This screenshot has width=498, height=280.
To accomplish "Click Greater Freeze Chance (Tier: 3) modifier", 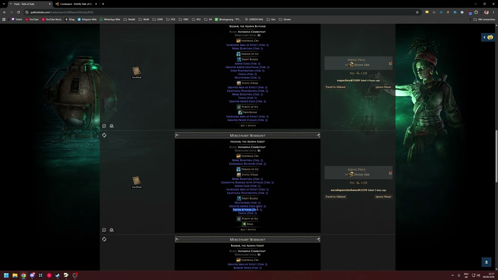I will coord(247,120).
